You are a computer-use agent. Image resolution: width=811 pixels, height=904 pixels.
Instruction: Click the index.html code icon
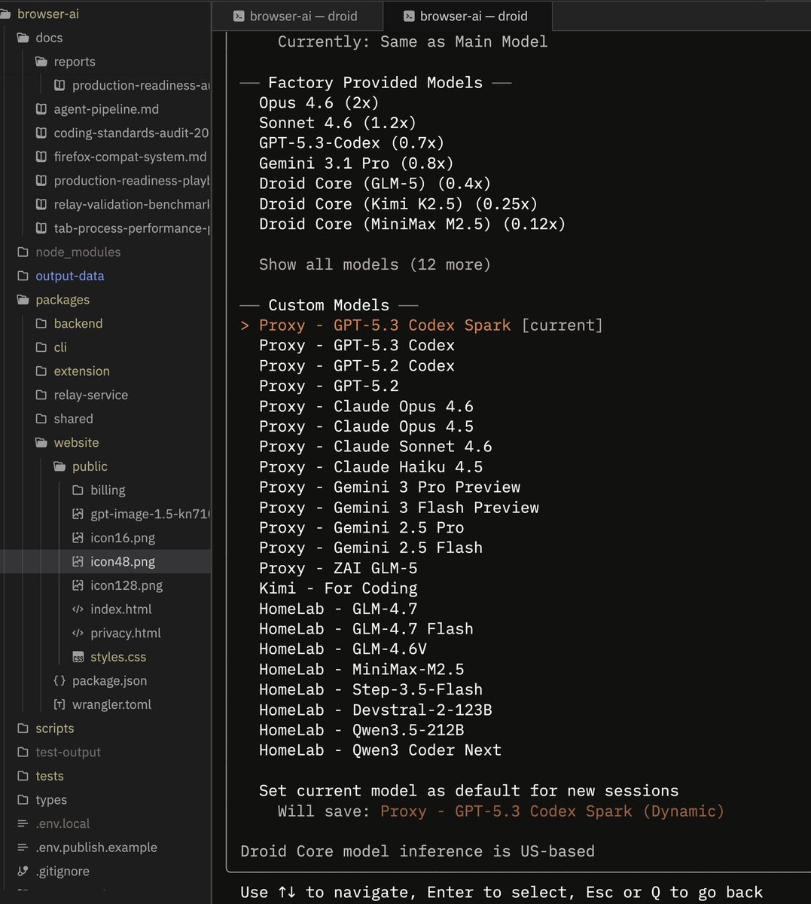tap(78, 609)
